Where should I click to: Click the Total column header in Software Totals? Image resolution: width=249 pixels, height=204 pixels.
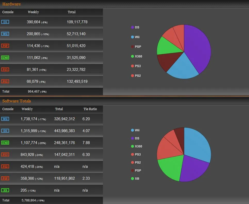[x=59, y=109]
